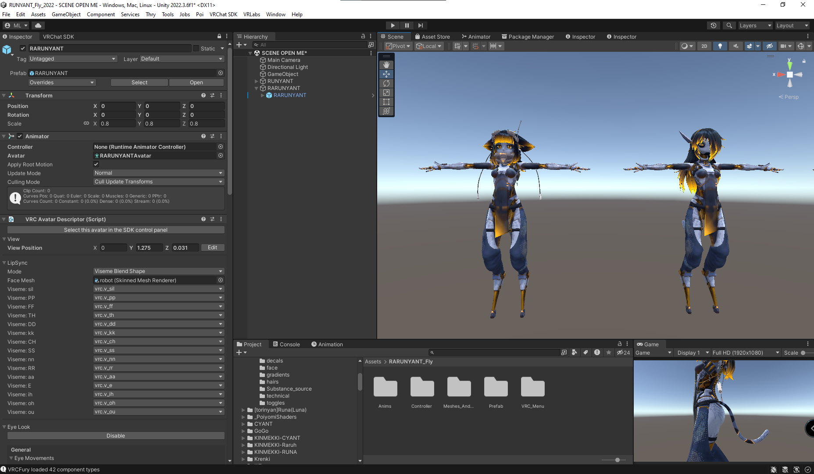The height and width of the screenshot is (474, 814).
Task: Open the Tag dropdown showing Untagged
Action: [x=73, y=59]
